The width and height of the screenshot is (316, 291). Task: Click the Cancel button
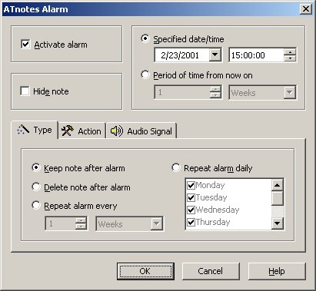pos(211,271)
